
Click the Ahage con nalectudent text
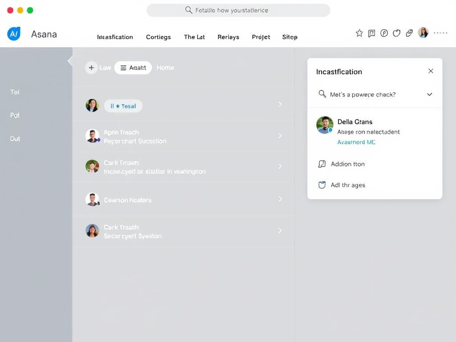[x=368, y=132]
